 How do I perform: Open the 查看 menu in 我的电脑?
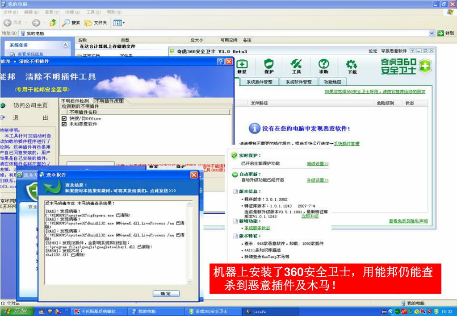pyautogui.click(x=52, y=12)
